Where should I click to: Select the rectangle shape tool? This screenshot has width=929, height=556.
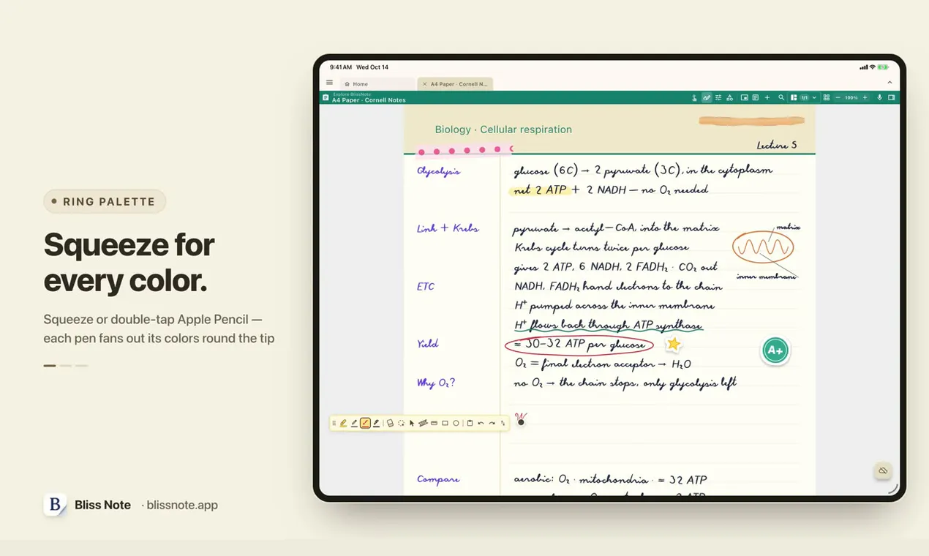click(x=445, y=423)
